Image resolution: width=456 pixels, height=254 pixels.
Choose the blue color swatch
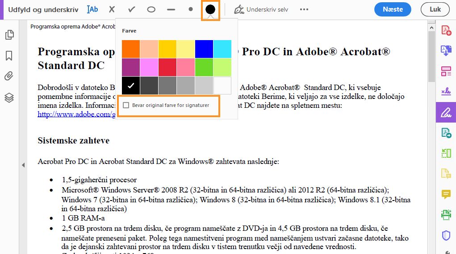(x=204, y=49)
